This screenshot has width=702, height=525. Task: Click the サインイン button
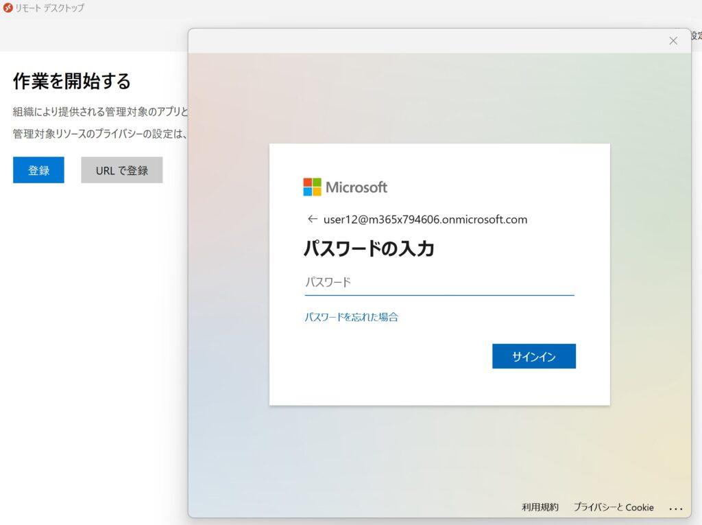[x=533, y=356]
